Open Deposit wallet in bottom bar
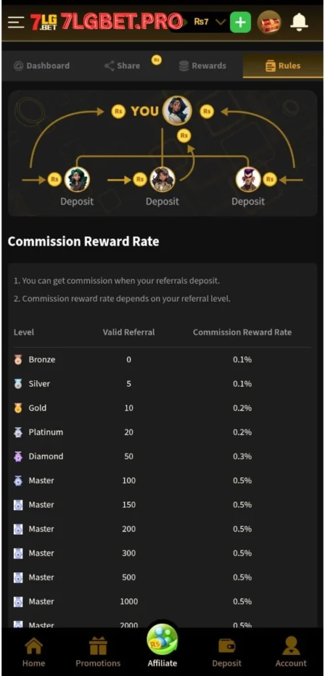The height and width of the screenshot is (676, 325). point(227,652)
